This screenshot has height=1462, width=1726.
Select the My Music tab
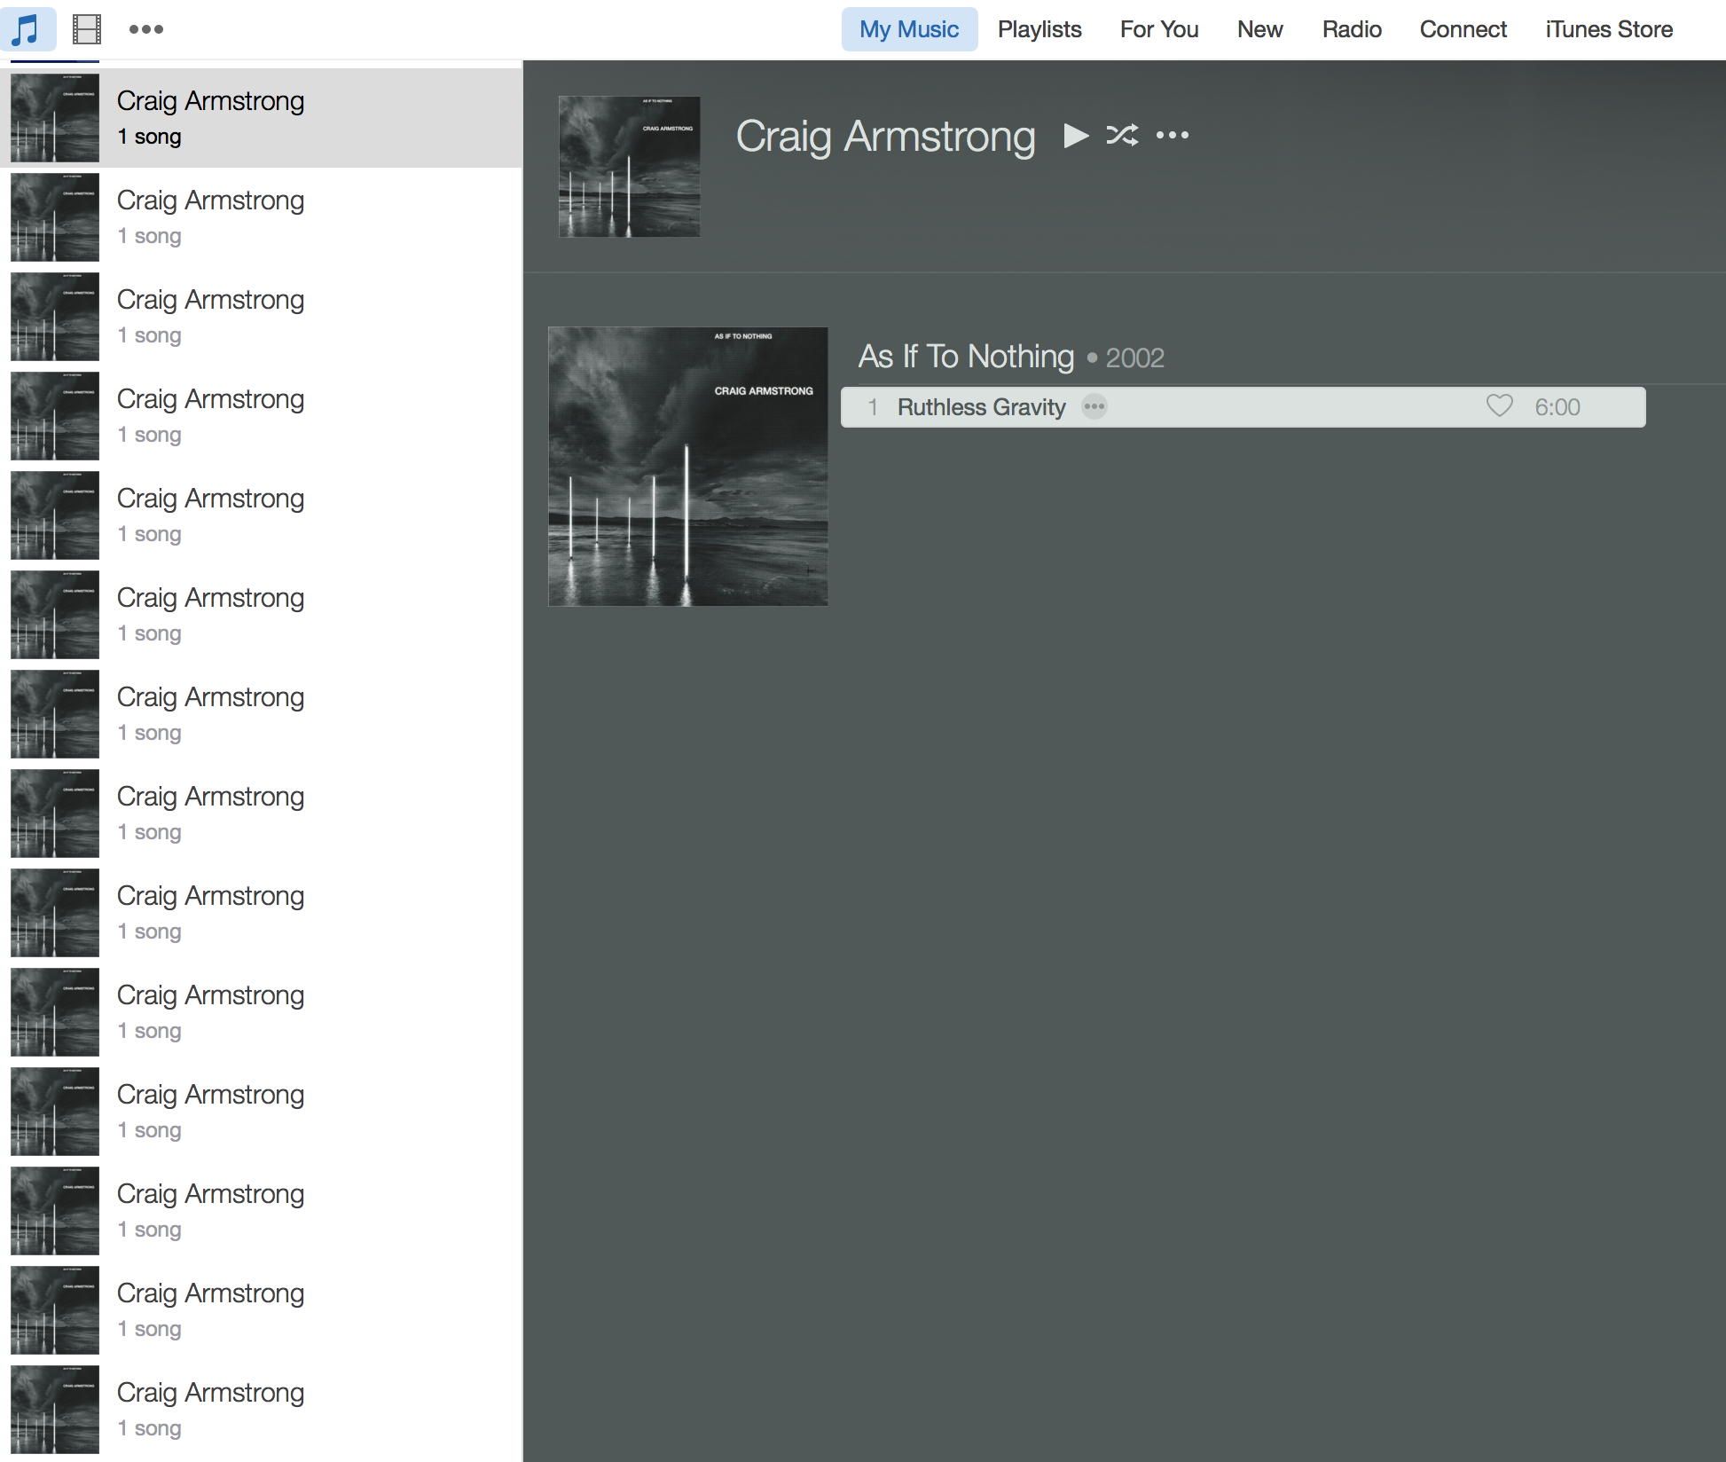point(908,29)
